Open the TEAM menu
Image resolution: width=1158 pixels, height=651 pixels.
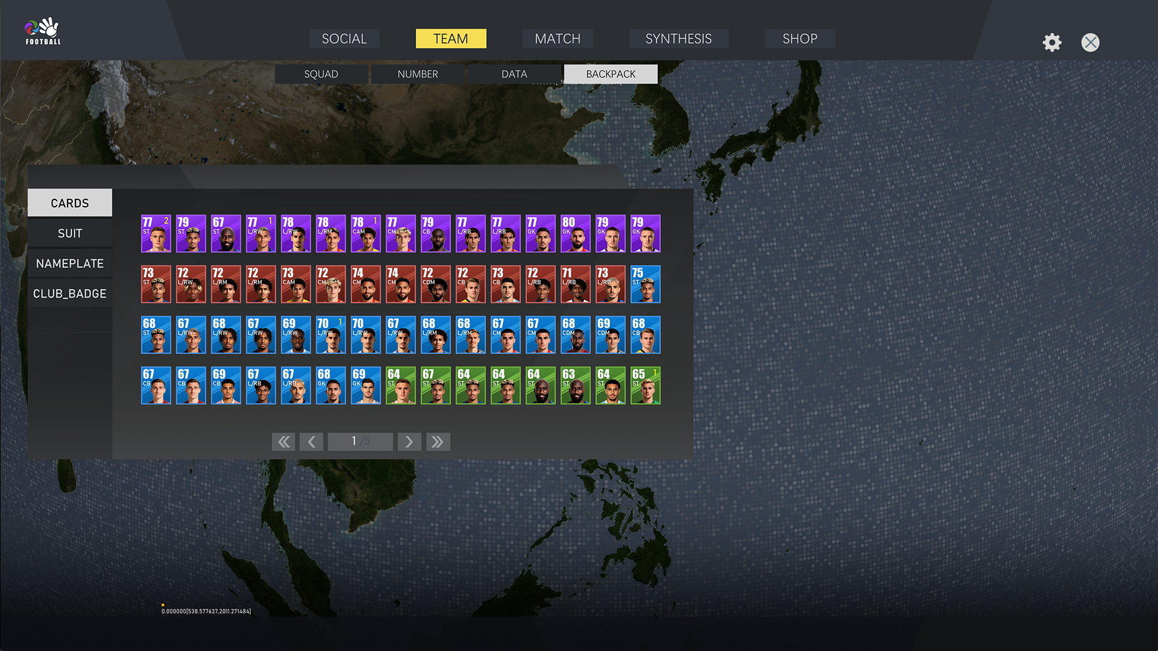[451, 39]
